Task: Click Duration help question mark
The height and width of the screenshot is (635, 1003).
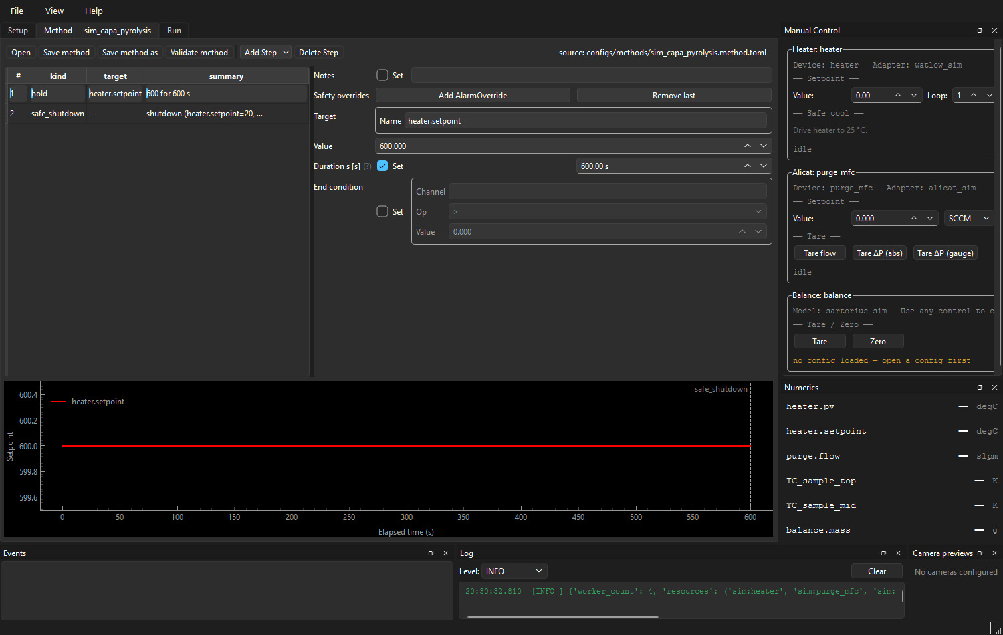Action: pyautogui.click(x=367, y=166)
